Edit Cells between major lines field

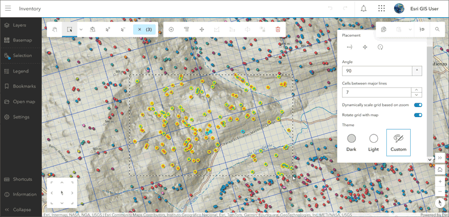pyautogui.click(x=377, y=92)
